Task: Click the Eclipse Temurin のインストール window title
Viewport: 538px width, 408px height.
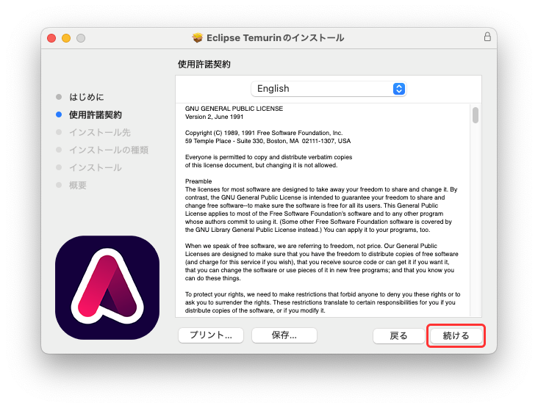Action: 275,37
